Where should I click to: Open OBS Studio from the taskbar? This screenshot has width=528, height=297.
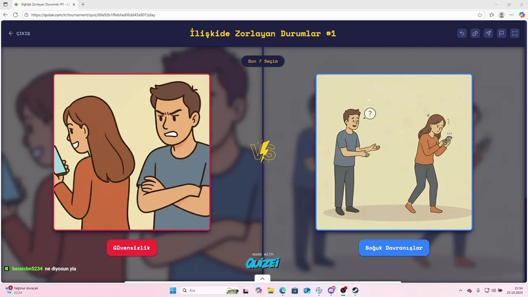pos(343,290)
